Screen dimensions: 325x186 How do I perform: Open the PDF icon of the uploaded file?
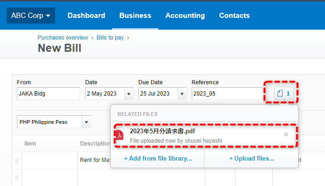click(x=120, y=135)
